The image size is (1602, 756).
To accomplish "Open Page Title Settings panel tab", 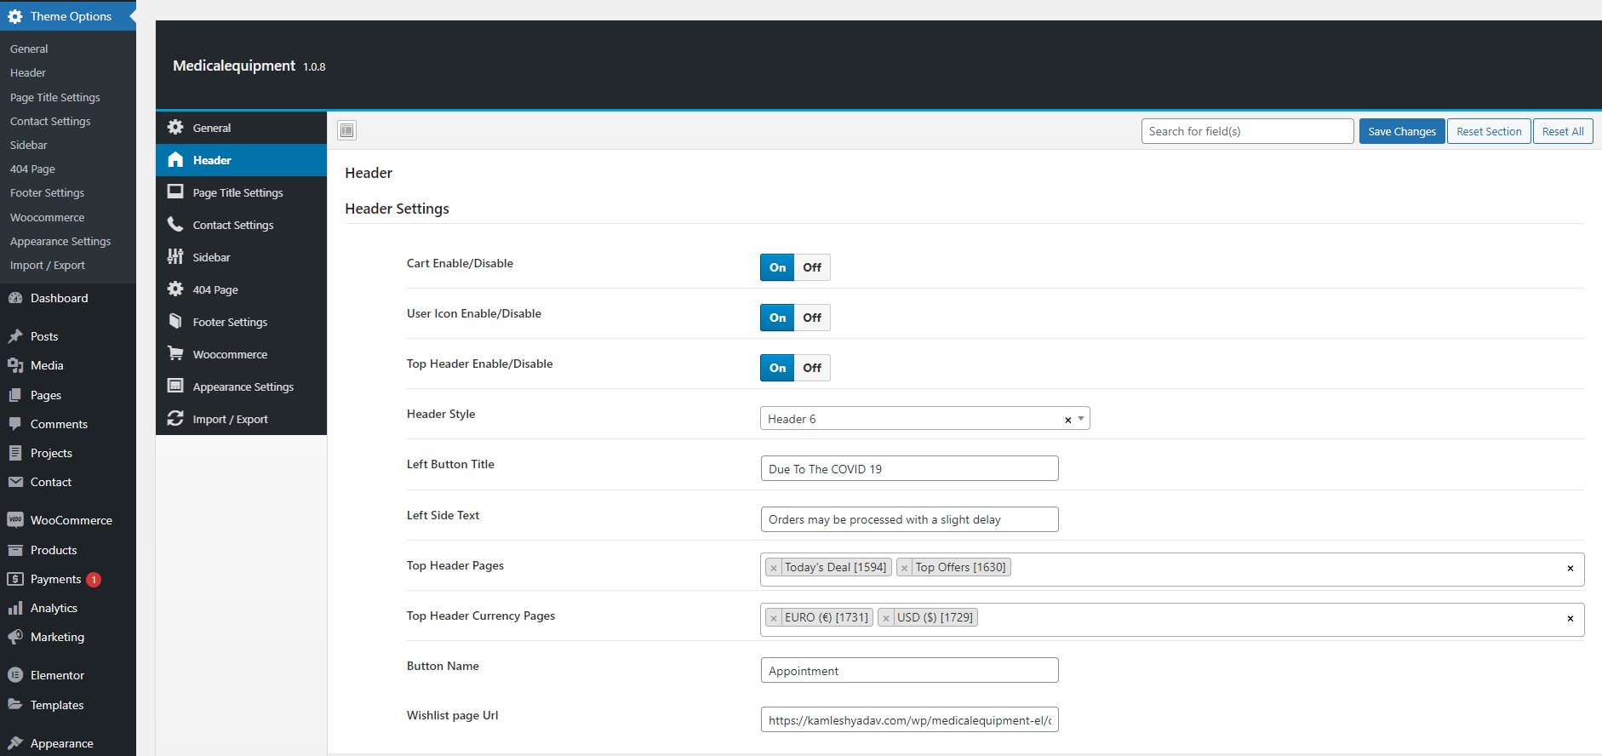I will (x=237, y=193).
